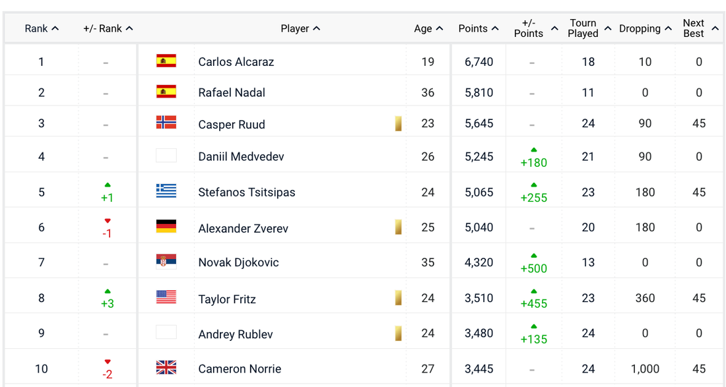
Task: Sort the table by Rank column
Action: pos(42,28)
